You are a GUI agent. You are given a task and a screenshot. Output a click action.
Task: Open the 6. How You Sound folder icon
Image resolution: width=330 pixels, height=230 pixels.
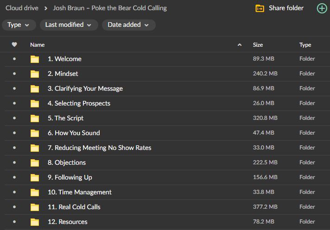point(35,133)
